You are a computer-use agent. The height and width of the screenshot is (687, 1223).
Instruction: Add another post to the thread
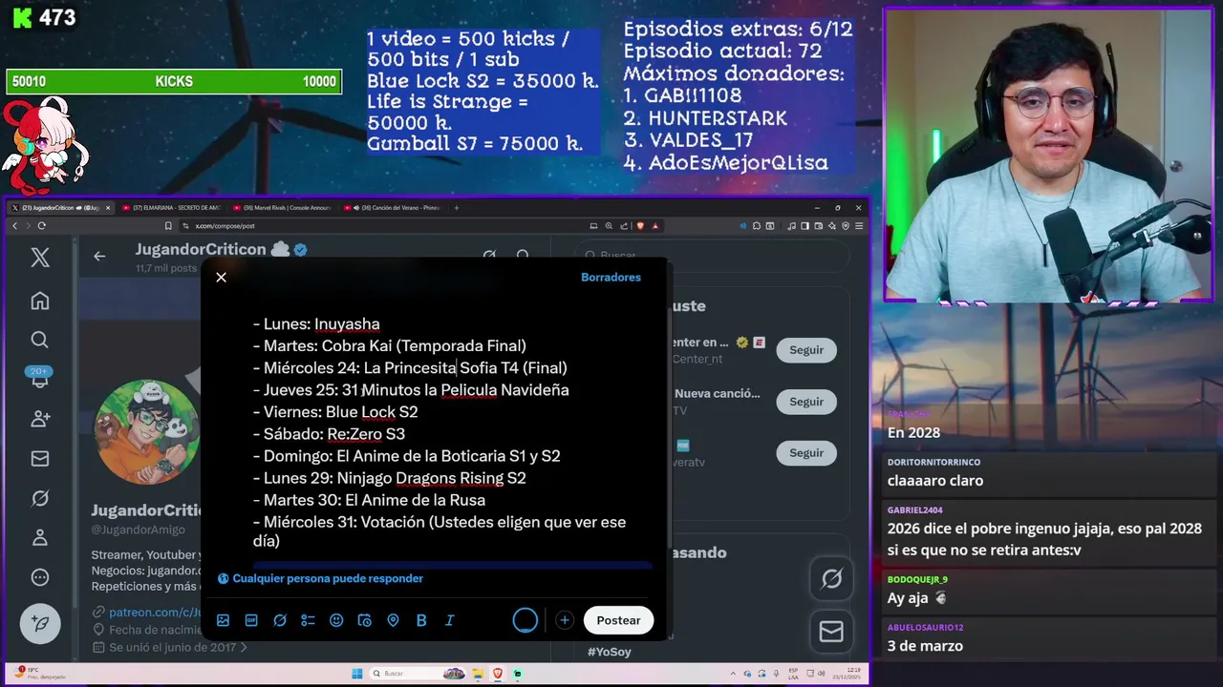[565, 620]
